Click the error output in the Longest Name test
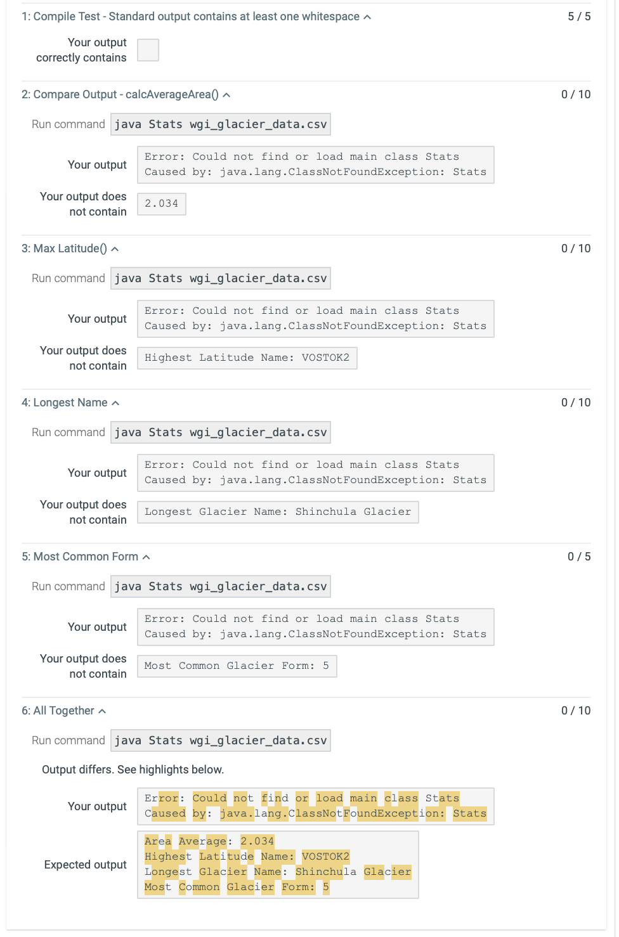Image resolution: width=619 pixels, height=937 pixels. pyautogui.click(x=316, y=473)
